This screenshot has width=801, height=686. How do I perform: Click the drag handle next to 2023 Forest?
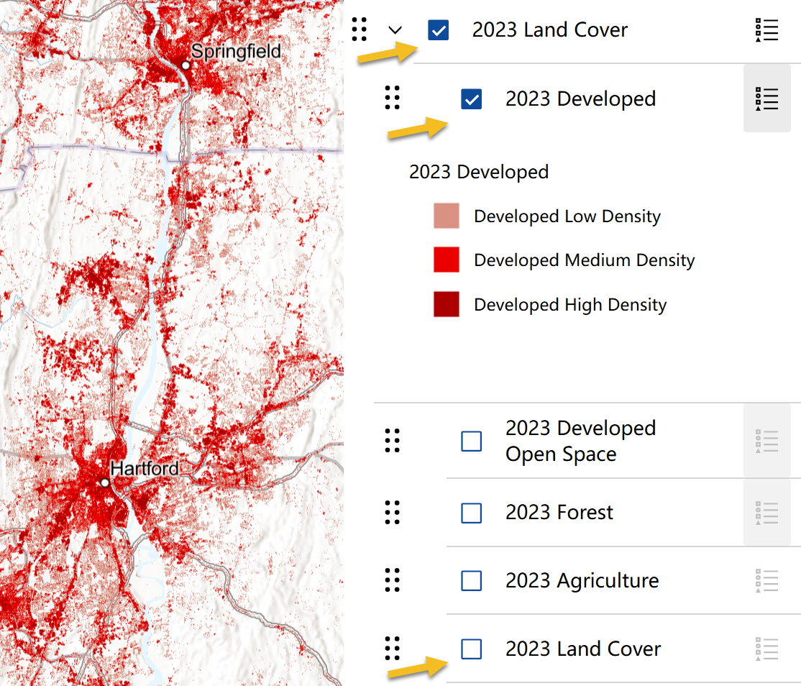click(392, 513)
